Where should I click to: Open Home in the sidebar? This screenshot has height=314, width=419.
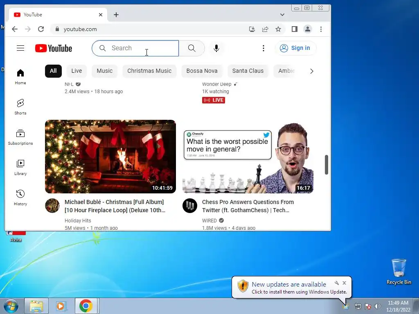(x=20, y=77)
